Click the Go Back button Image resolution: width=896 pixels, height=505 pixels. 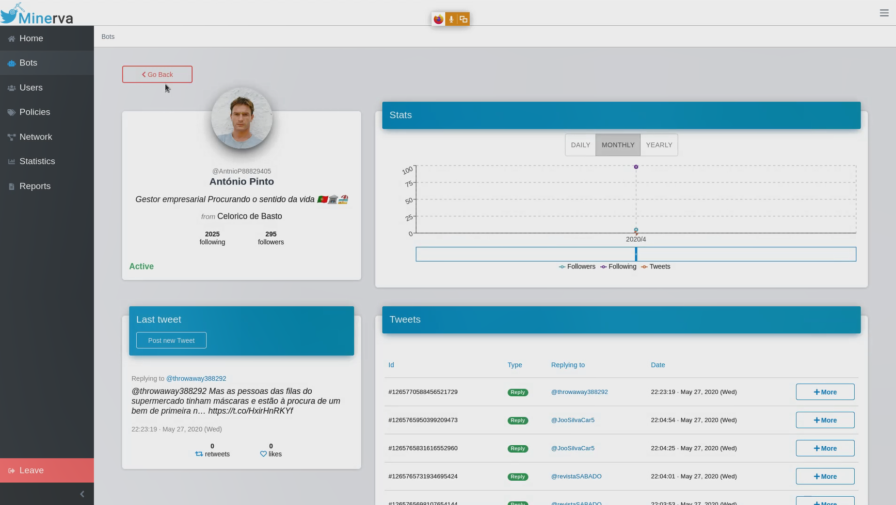tap(157, 74)
